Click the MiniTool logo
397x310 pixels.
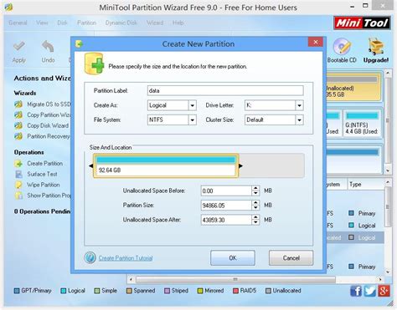362,23
